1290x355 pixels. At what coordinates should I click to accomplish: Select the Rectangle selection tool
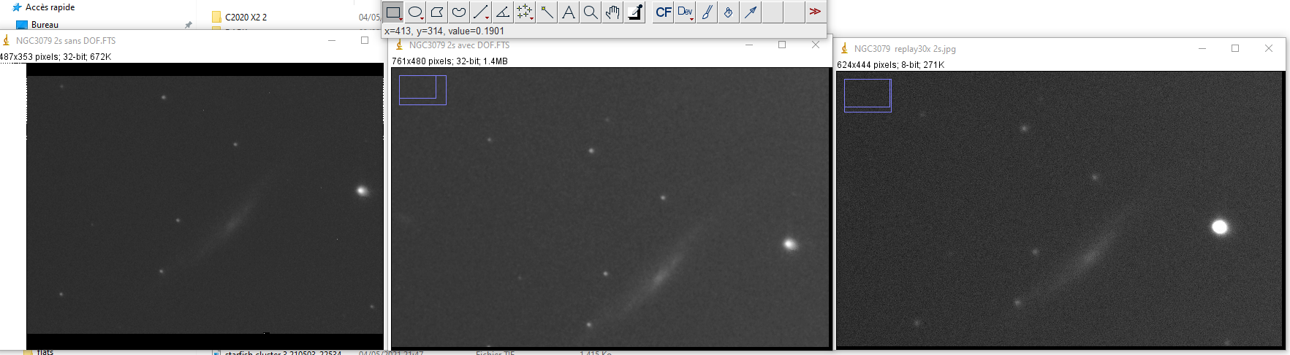point(393,12)
